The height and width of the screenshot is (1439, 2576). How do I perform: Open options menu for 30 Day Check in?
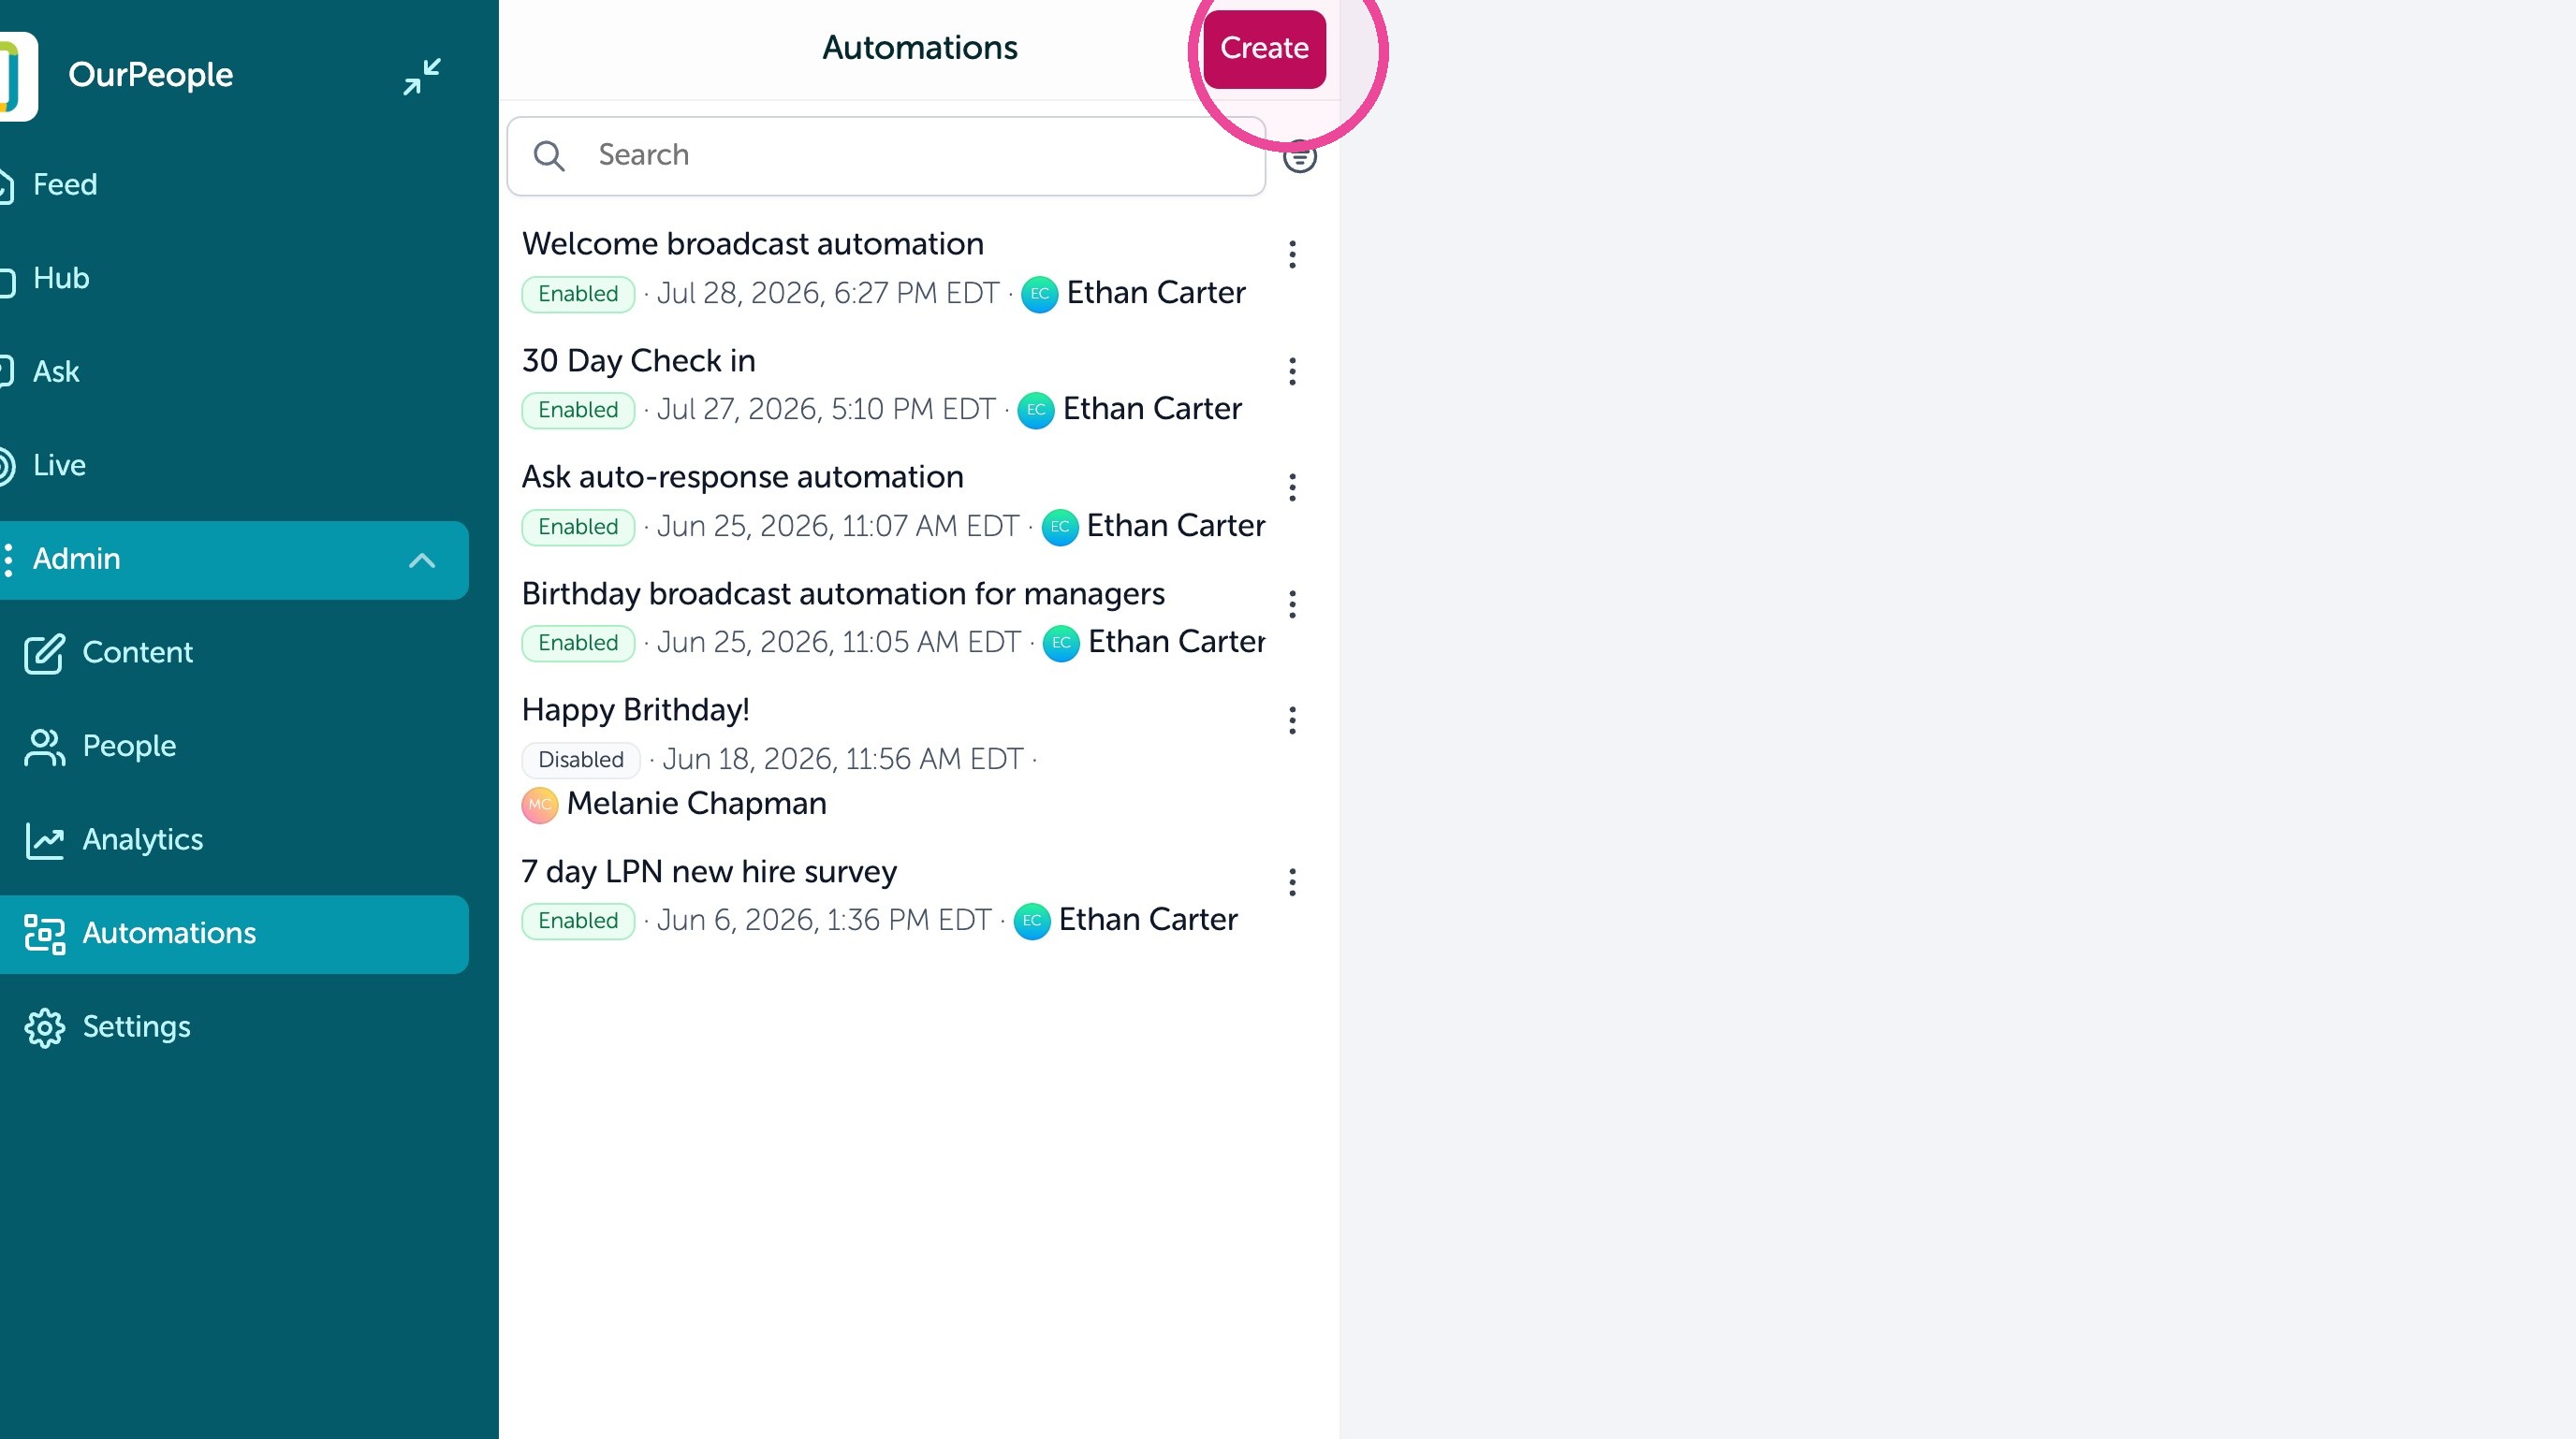point(1292,371)
